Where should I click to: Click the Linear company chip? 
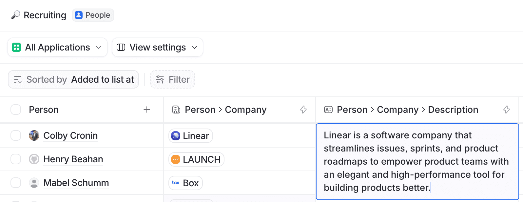[191, 136]
